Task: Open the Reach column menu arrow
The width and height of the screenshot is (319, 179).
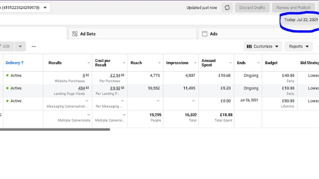Action: 159,63
